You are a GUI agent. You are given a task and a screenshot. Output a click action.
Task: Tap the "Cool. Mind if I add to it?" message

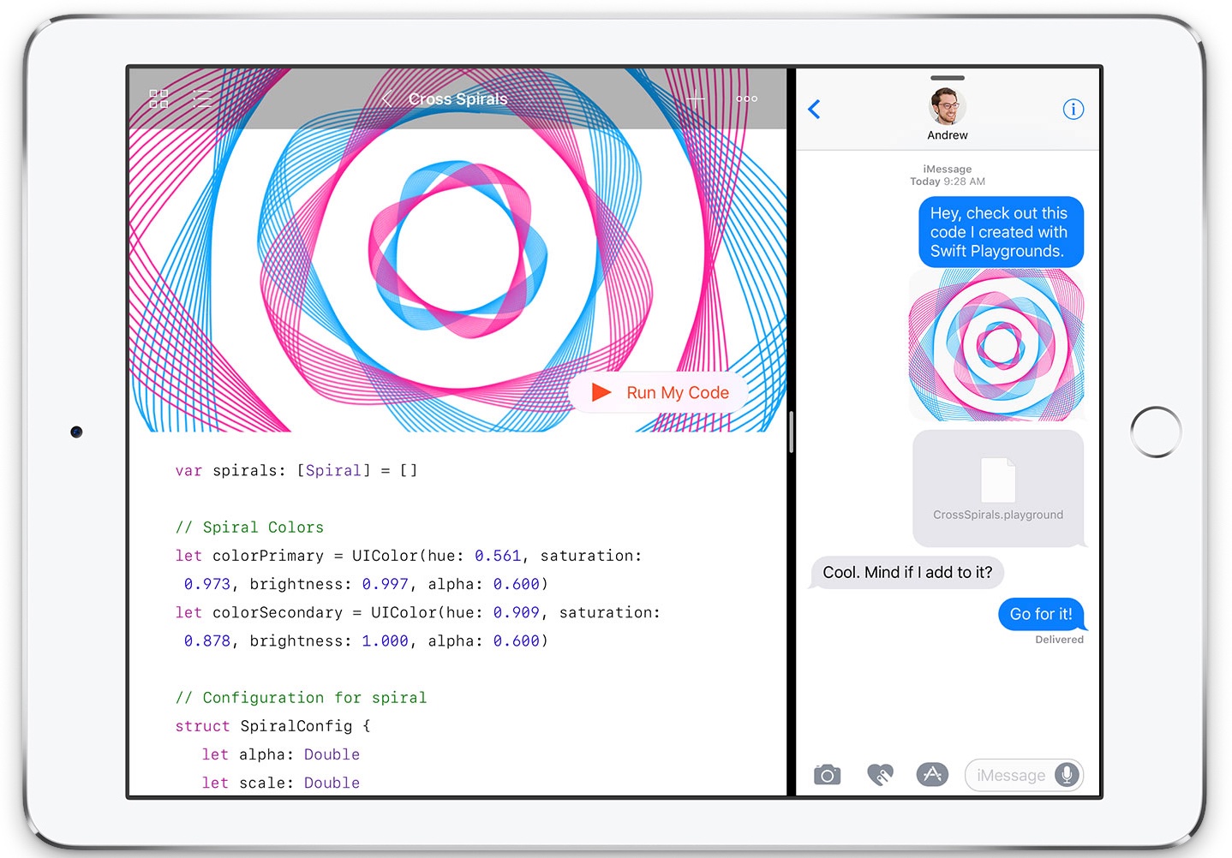[x=907, y=573]
